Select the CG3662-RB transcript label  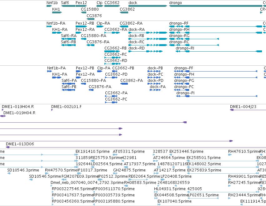(x=115, y=48)
